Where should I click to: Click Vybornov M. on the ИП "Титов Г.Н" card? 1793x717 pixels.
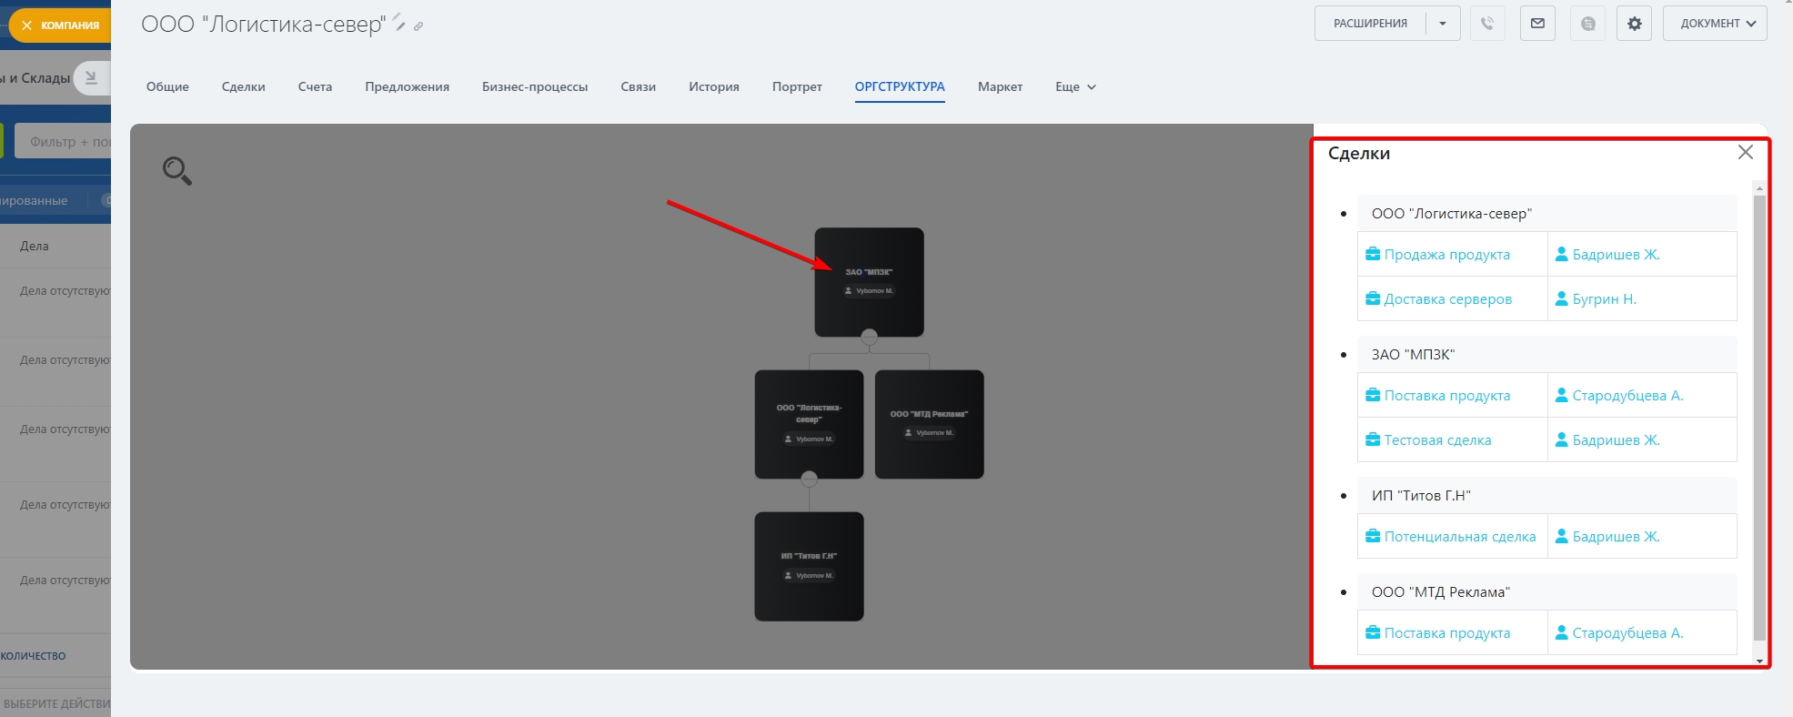click(810, 576)
